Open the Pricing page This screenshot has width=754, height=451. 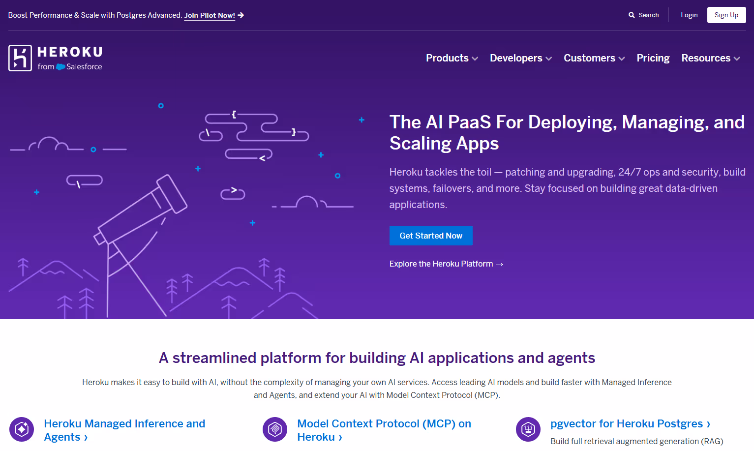pos(653,58)
